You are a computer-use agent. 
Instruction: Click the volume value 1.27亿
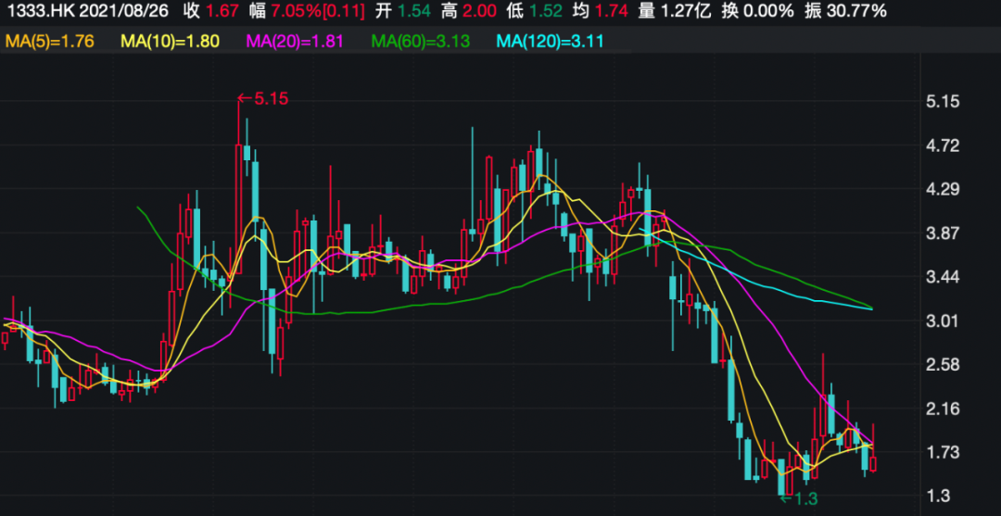(684, 11)
